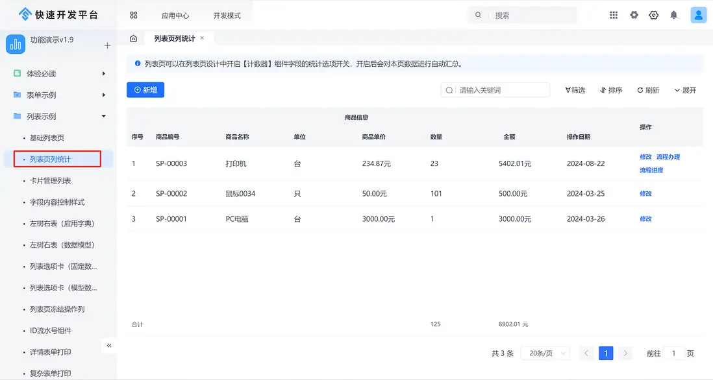713x380 pixels.
Task: Click the 刷新 refresh button
Action: [648, 90]
